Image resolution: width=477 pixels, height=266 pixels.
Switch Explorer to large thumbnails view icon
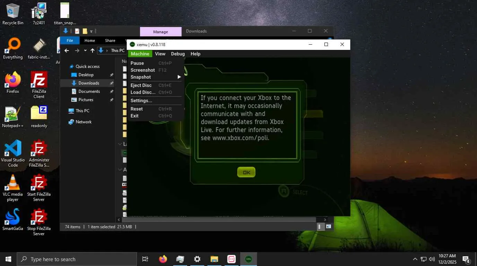[x=328, y=227]
